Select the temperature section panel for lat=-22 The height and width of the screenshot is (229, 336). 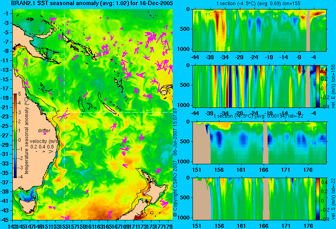260,143
